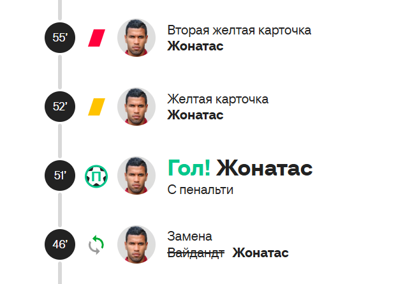This screenshot has height=284, width=410.
Task: Open player photo beside penalty goal
Action: point(136,176)
